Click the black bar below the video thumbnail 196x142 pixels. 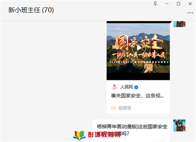pos(138,76)
